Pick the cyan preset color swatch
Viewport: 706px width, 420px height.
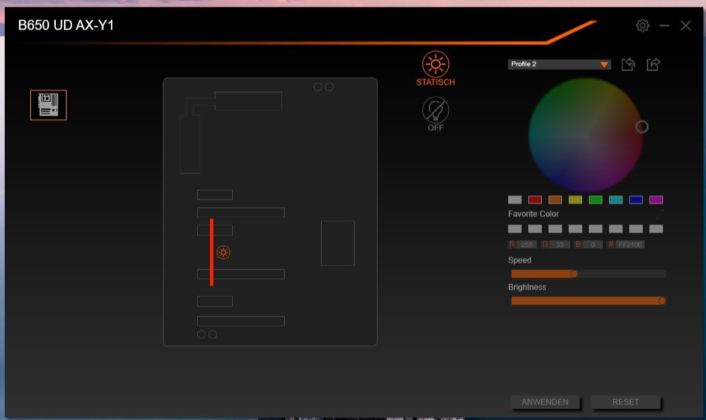(x=616, y=200)
